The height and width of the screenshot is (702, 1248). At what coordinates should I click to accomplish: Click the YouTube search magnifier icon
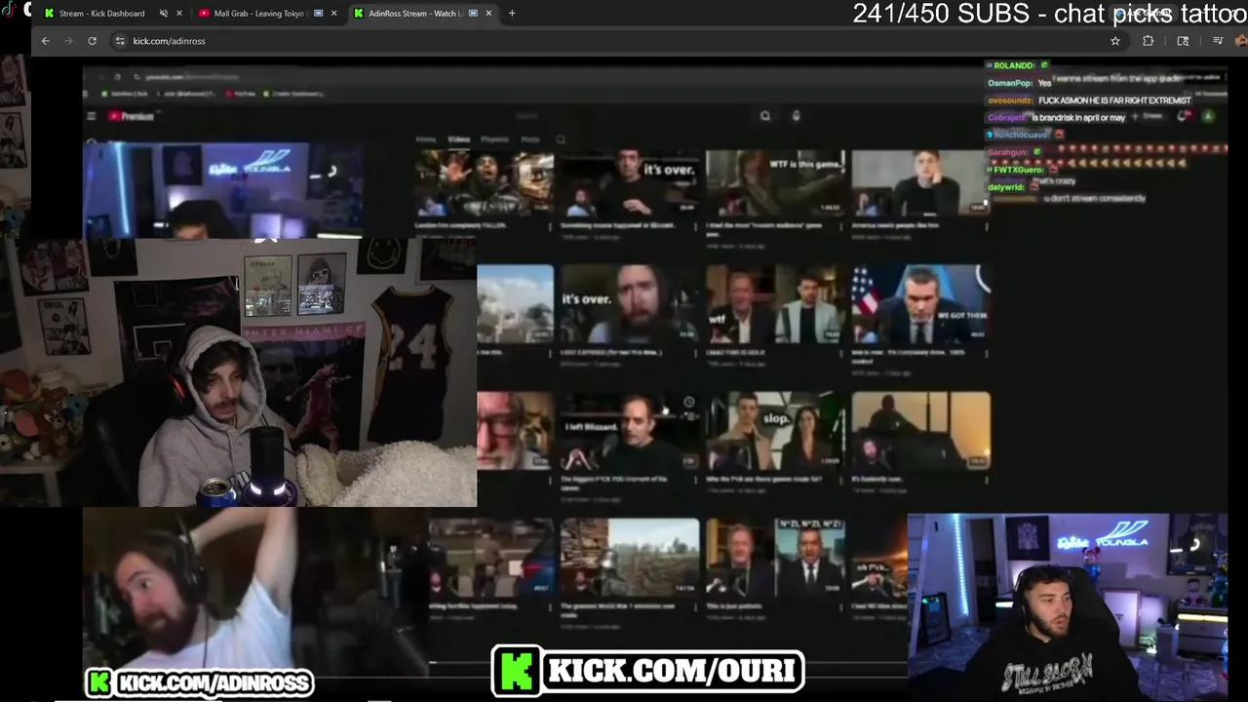click(765, 116)
